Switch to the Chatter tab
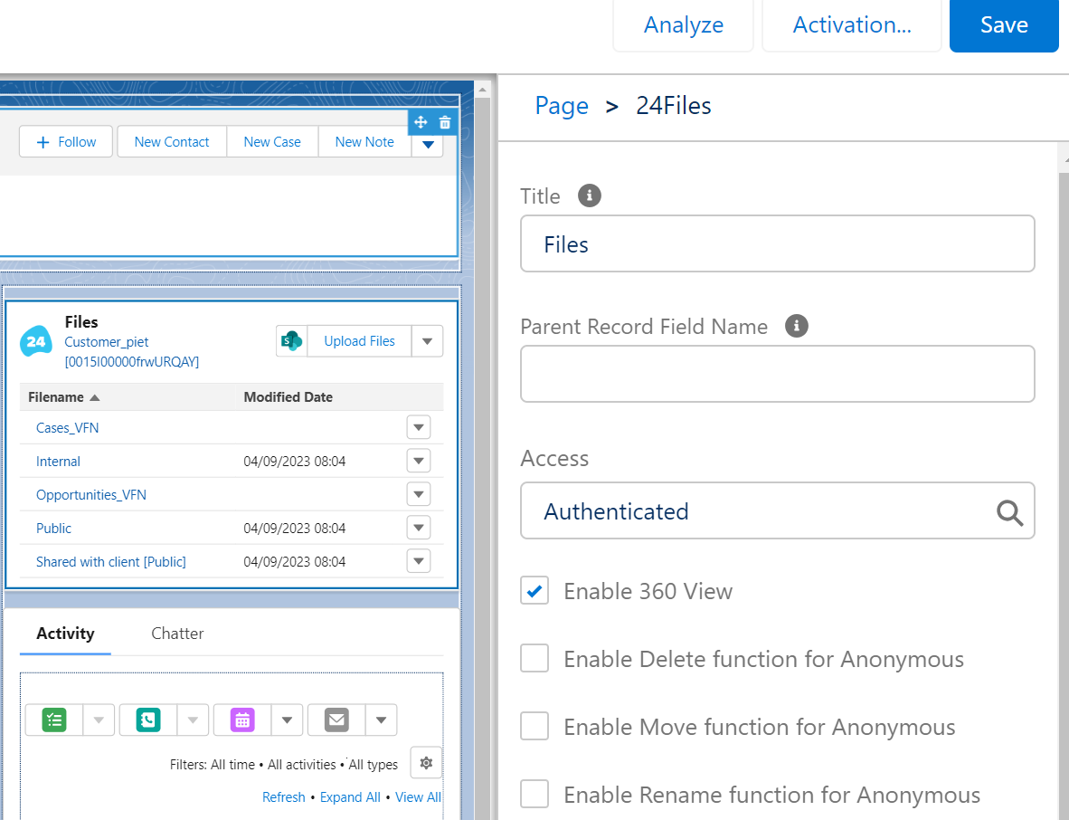Image resolution: width=1069 pixels, height=820 pixels. point(177,634)
